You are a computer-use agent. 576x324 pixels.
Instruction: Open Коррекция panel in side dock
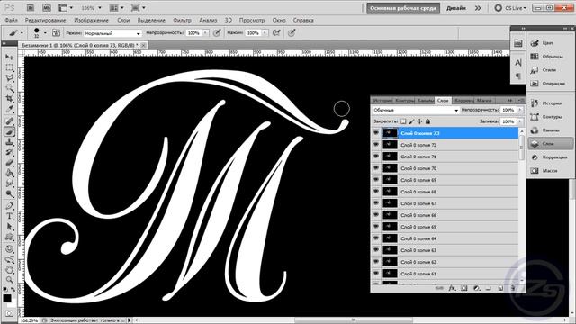pyautogui.click(x=550, y=157)
